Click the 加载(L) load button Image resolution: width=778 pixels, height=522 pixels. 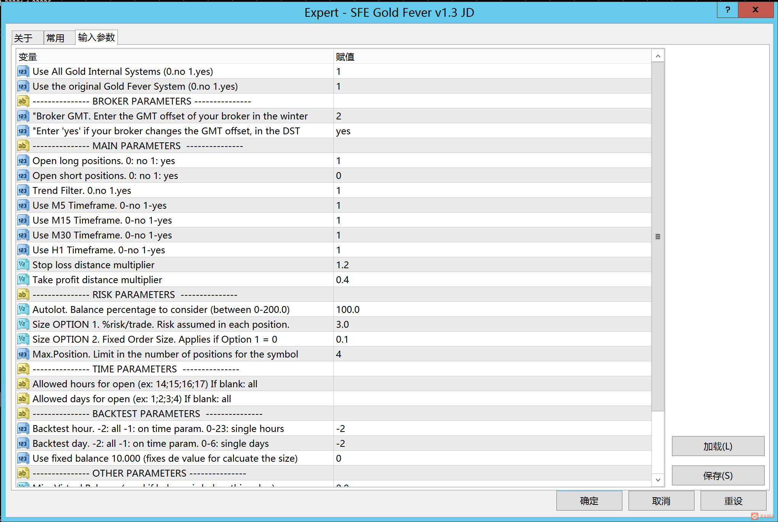(718, 446)
